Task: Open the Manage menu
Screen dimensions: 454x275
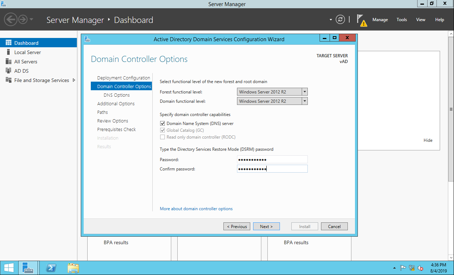Action: [x=380, y=20]
